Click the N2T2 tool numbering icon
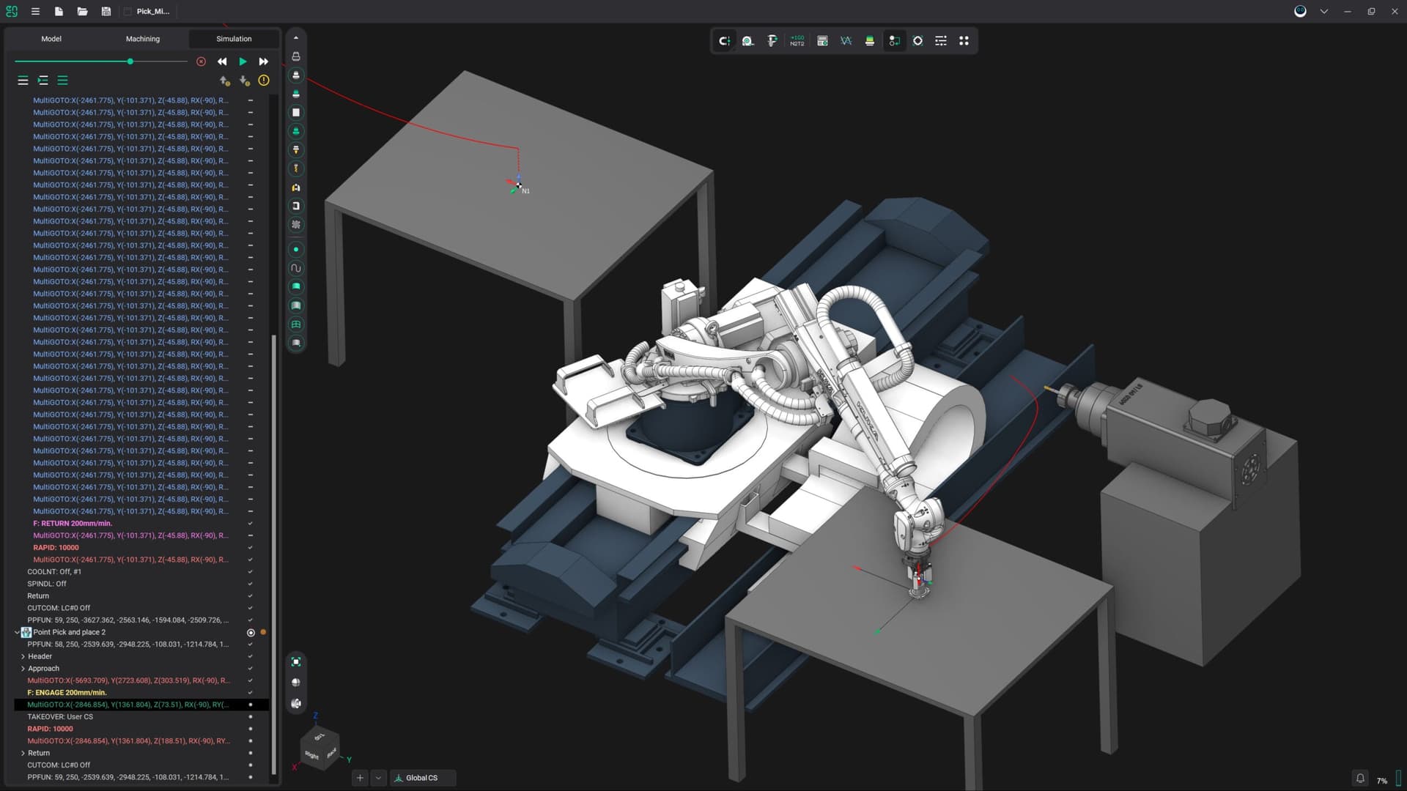 coord(797,41)
